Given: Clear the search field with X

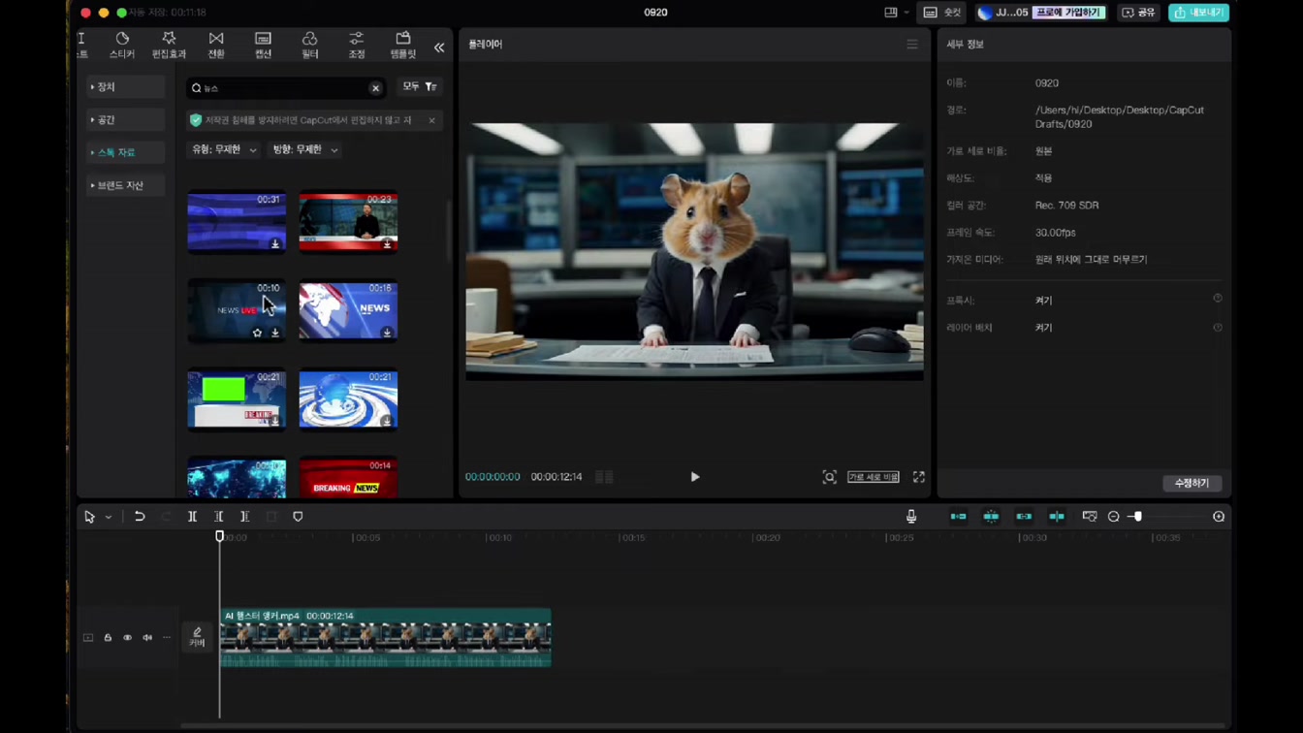Looking at the screenshot, I should pyautogui.click(x=375, y=88).
